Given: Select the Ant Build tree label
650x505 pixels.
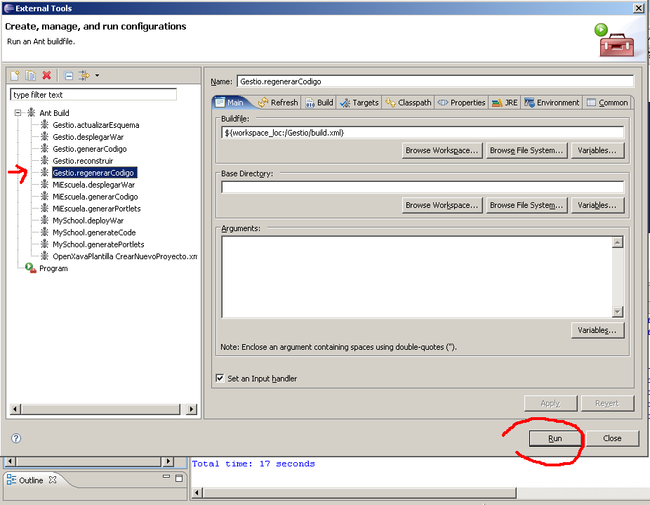Looking at the screenshot, I should click(x=54, y=113).
